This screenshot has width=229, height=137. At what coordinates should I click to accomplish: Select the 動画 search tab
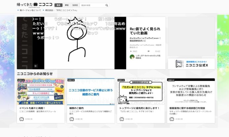coord(58,5)
